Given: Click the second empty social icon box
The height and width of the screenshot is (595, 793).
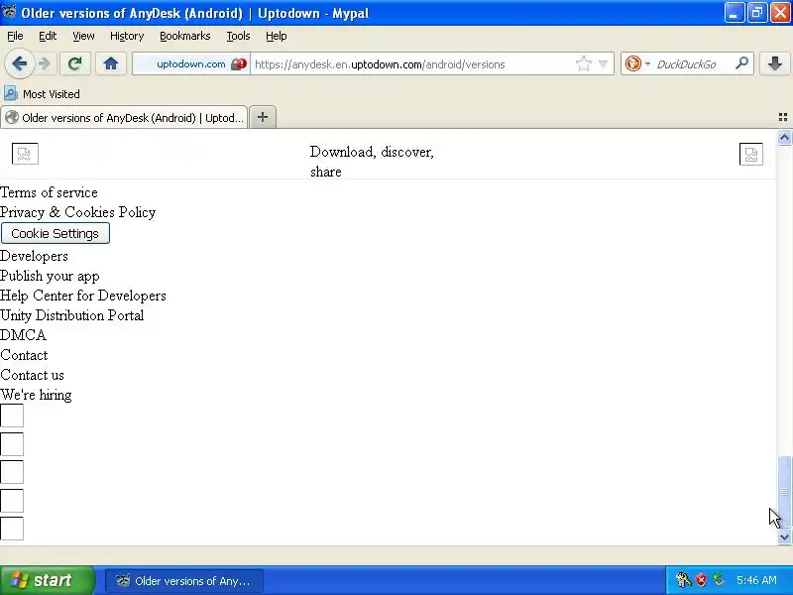Looking at the screenshot, I should pos(12,444).
